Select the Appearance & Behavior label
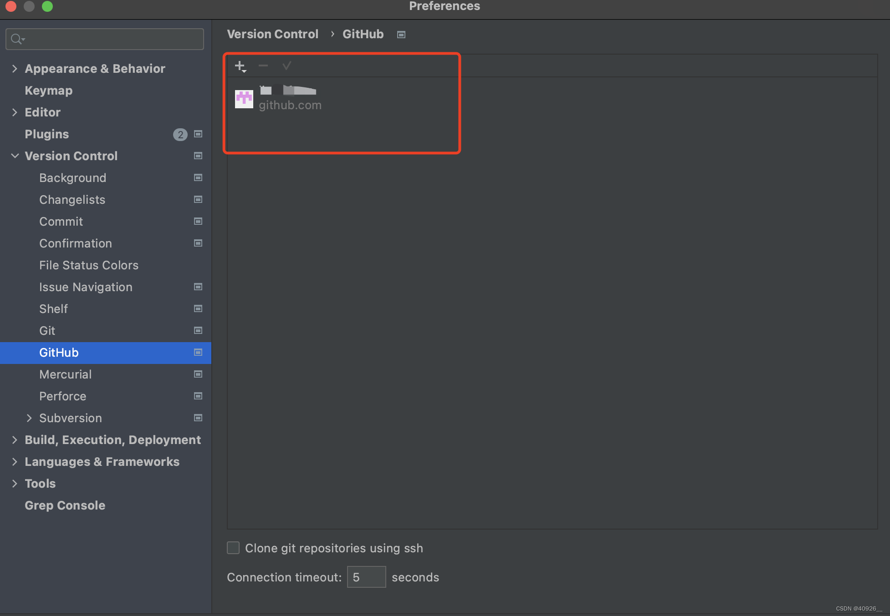 pos(95,69)
